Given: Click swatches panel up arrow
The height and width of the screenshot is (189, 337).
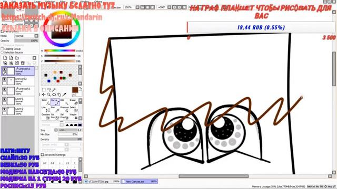Looking at the screenshot, I should click(80, 67).
